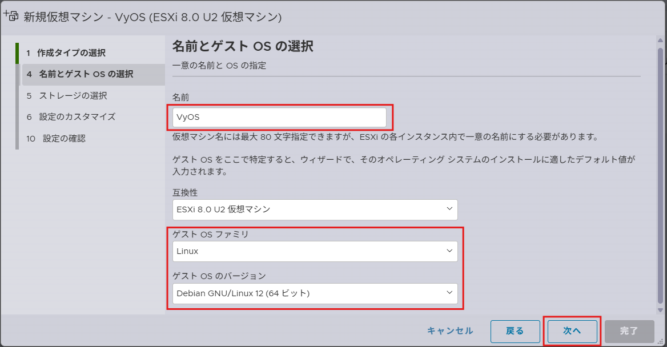Click the 完了 button

pos(629,331)
